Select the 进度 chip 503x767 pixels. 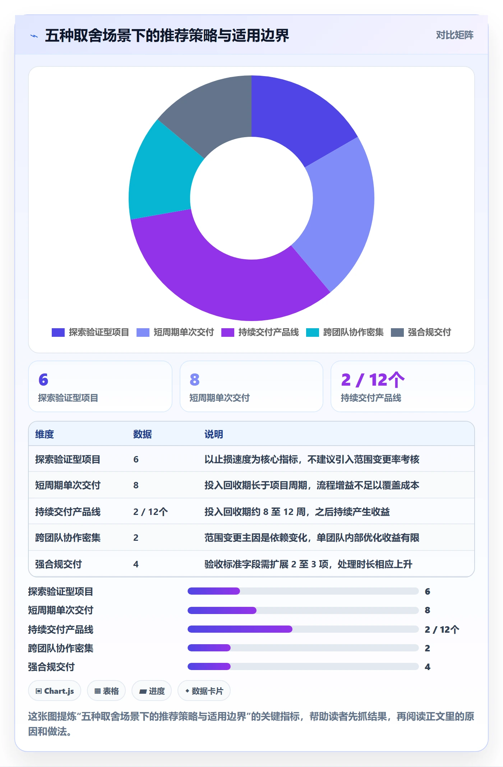click(152, 691)
